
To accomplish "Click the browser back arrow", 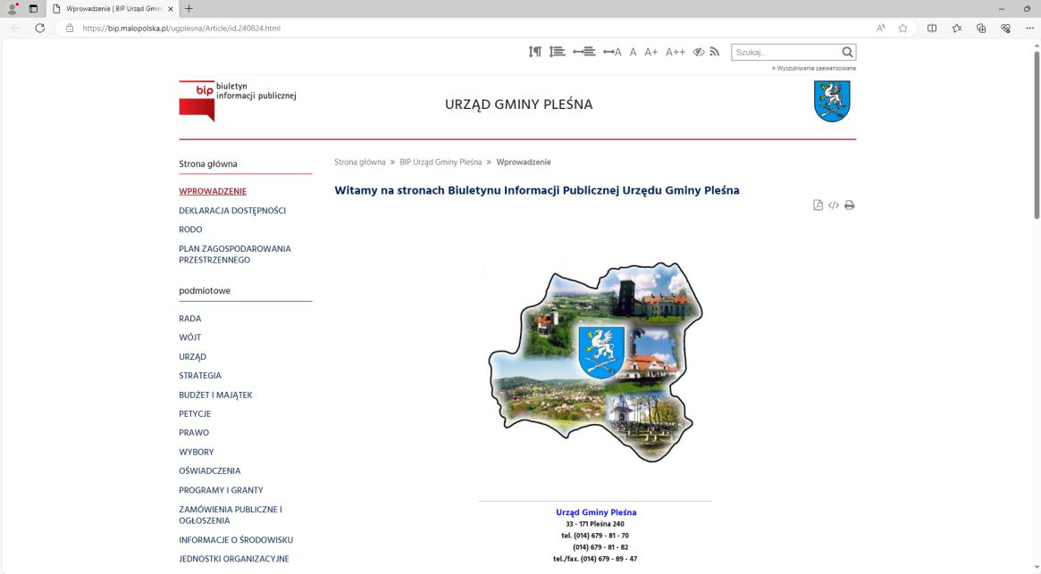I will (x=15, y=28).
